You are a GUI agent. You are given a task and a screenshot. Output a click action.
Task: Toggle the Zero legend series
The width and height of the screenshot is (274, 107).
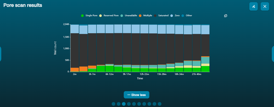[x=175, y=16]
